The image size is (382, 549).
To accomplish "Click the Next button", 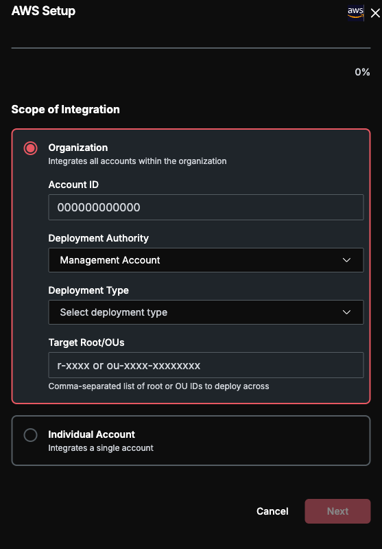I will (337, 511).
